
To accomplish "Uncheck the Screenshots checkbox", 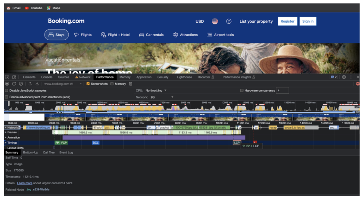I will click(x=88, y=84).
